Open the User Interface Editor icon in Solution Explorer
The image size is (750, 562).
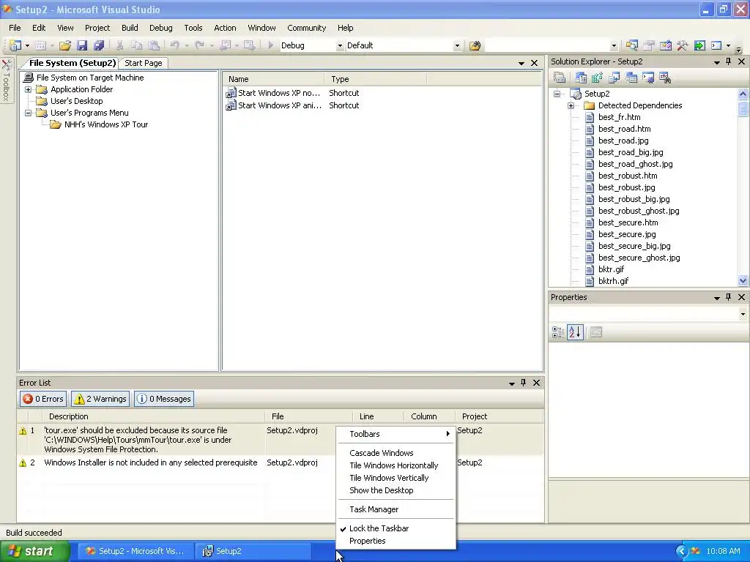pos(631,78)
